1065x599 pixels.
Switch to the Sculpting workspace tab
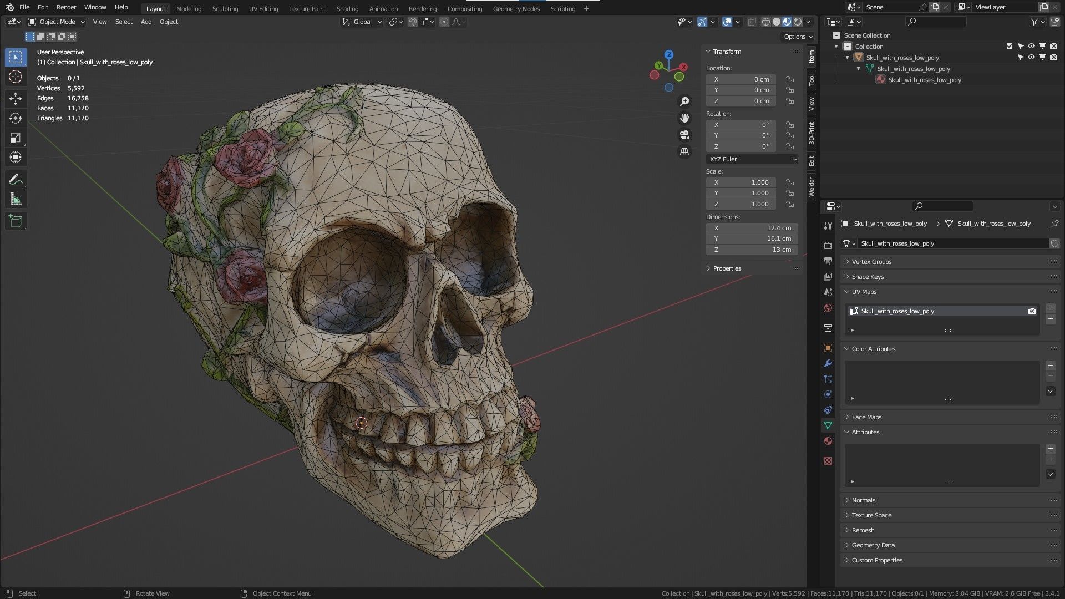coord(225,9)
